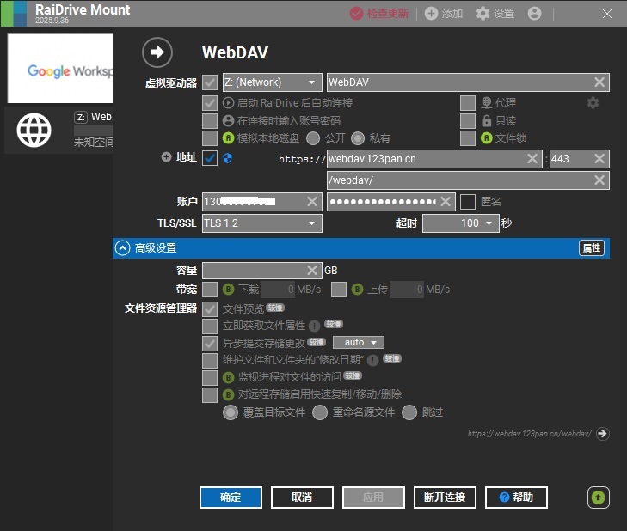Open the TLS 1.2 version dropdown

pyautogui.click(x=262, y=223)
